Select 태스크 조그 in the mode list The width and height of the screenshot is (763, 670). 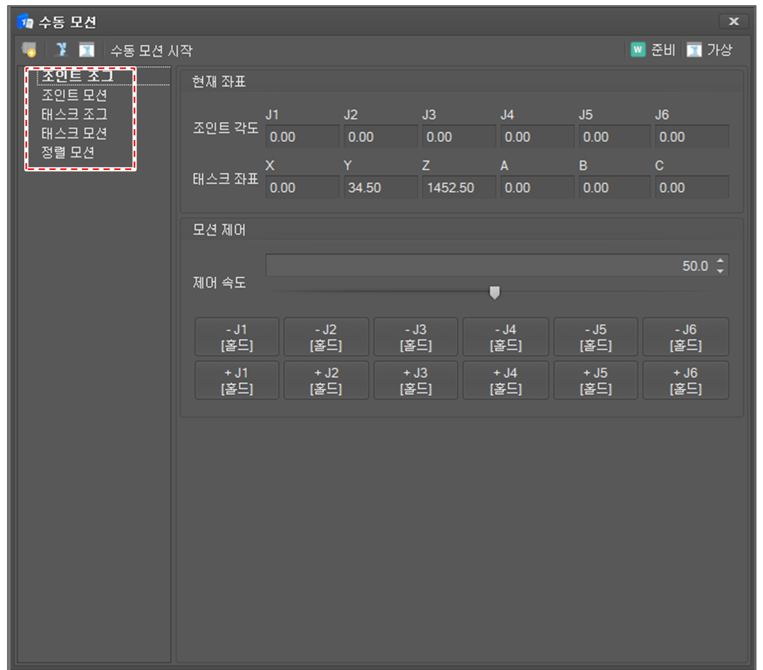click(x=74, y=114)
